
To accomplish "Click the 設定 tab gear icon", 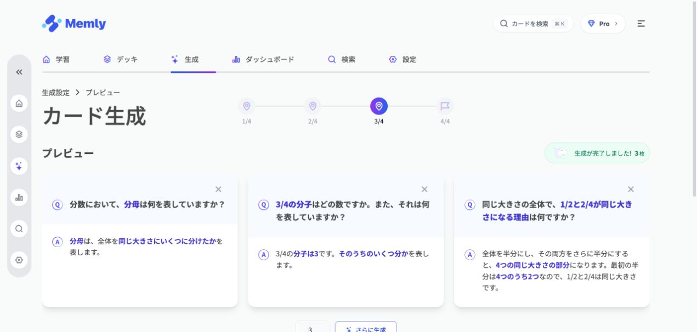I will tap(393, 59).
